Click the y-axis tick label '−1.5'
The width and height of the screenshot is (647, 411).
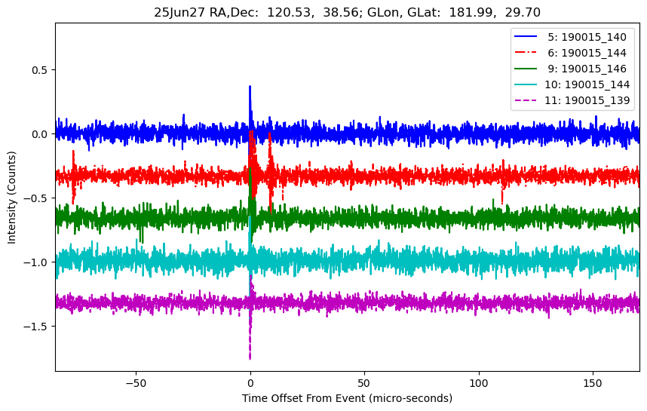pos(36,327)
